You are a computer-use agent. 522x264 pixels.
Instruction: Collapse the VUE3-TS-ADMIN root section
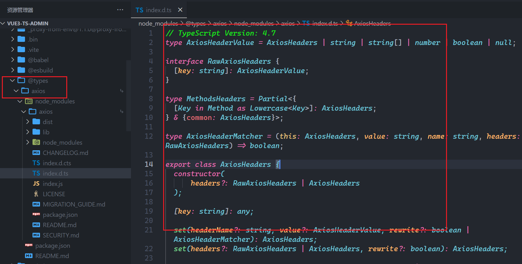coord(3,23)
